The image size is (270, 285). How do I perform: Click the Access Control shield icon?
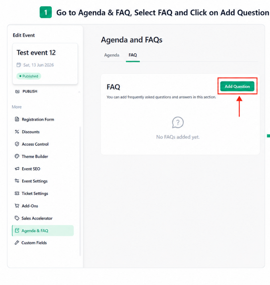coord(17,144)
